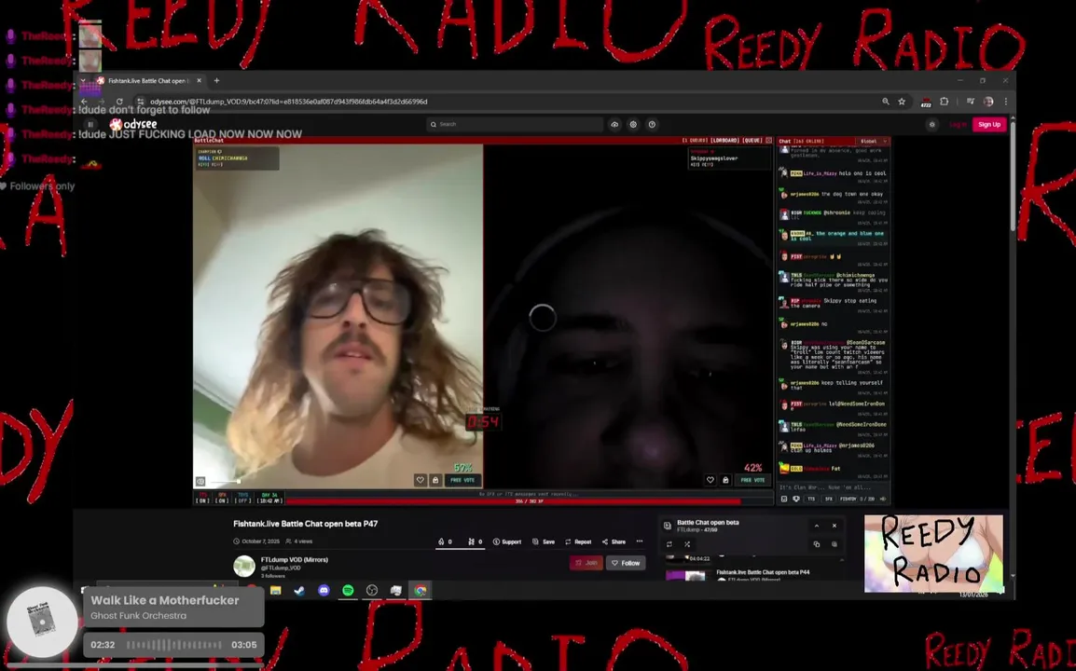
Task: Click the Odysee search field
Action: 515,124
